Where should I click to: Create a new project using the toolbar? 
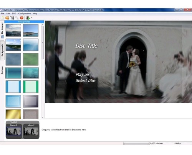pyautogui.click(x=2, y=18)
